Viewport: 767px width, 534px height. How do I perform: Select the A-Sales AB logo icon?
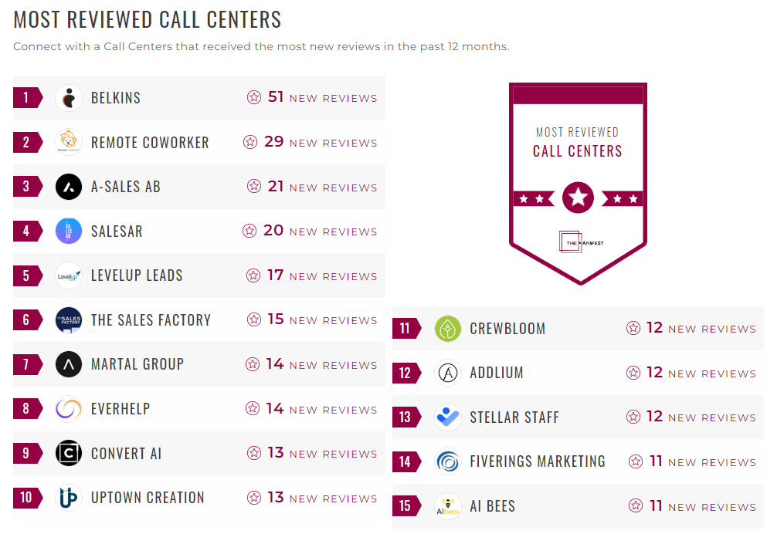(69, 186)
